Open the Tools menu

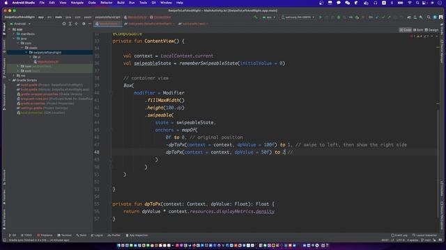coord(143,3)
